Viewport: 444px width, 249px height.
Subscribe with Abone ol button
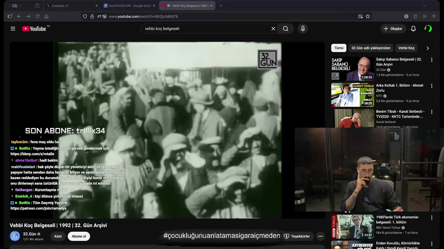click(x=79, y=236)
